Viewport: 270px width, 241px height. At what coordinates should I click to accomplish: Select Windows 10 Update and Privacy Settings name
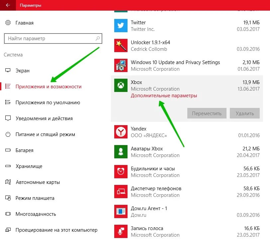pos(175,62)
